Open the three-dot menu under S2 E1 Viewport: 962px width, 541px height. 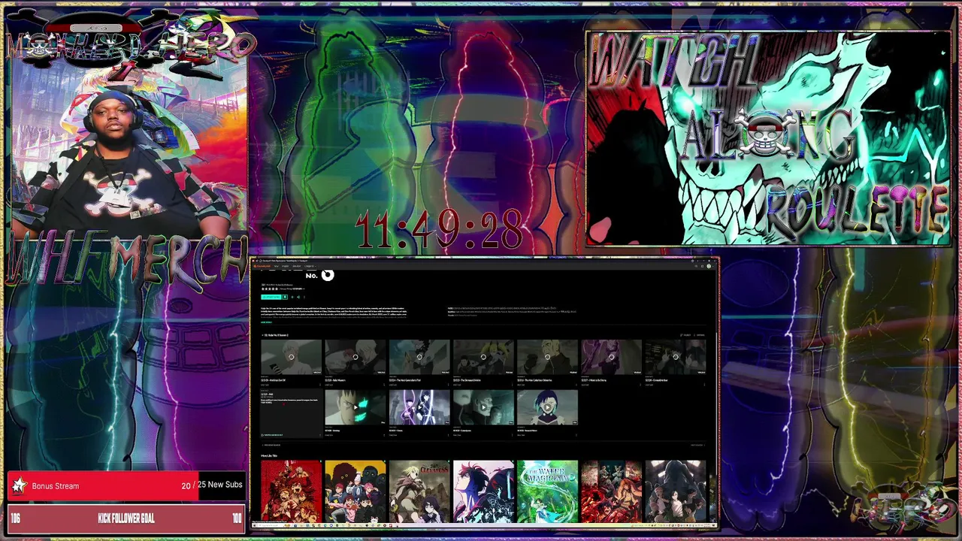point(320,385)
